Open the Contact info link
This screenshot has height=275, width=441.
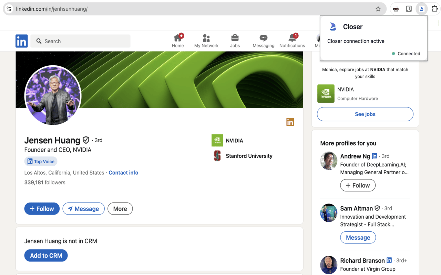pos(123,173)
